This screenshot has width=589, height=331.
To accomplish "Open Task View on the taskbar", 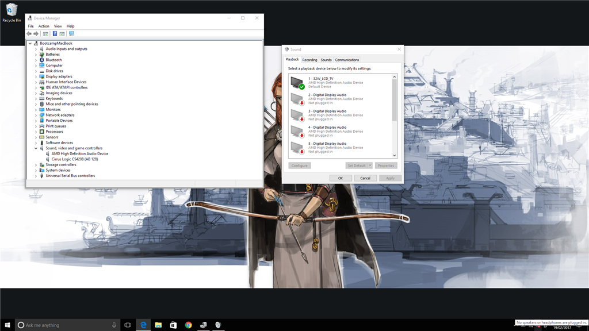I will (x=128, y=325).
